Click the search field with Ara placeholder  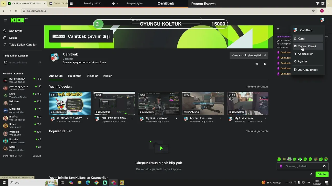pos(166,20)
